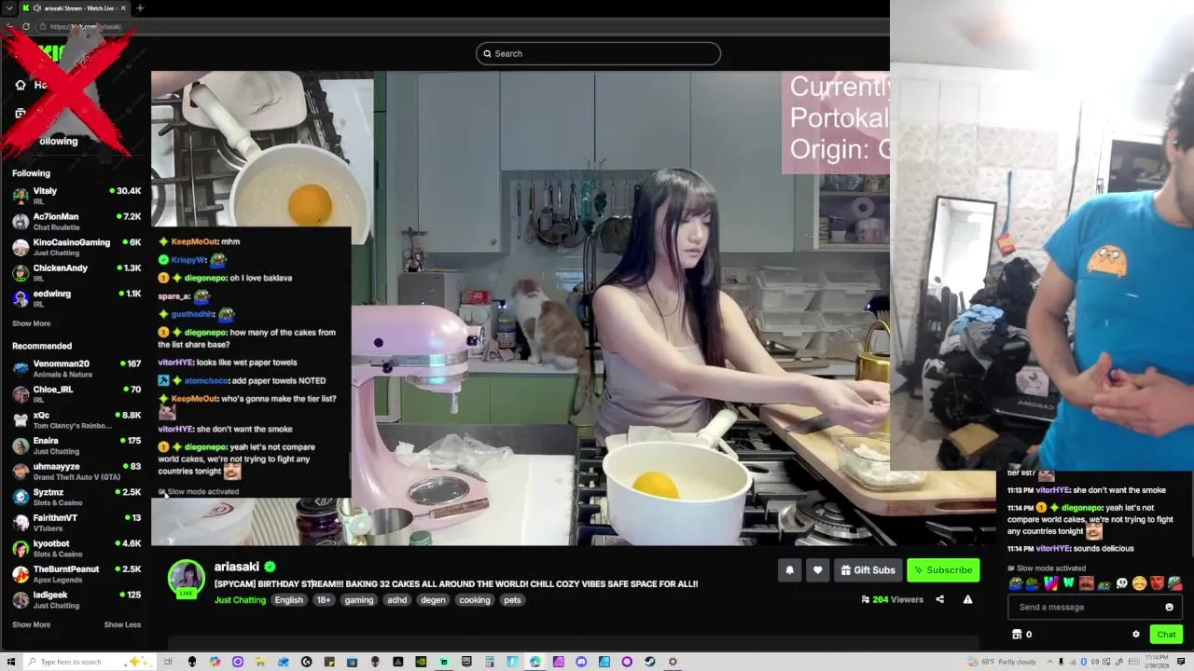Open the emoji picker in message box

tap(1169, 607)
